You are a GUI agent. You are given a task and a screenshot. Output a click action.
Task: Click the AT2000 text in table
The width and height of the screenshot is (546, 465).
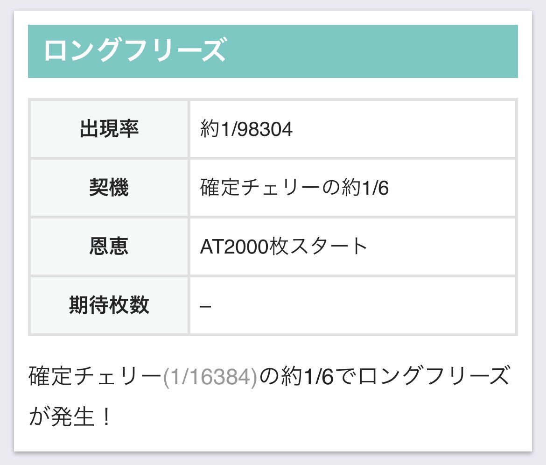point(234,247)
